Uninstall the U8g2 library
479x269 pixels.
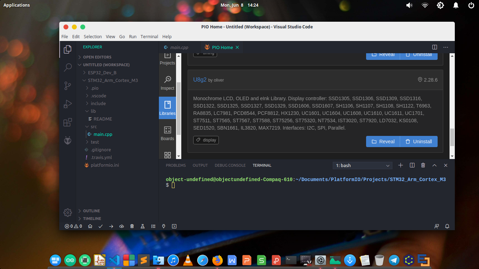click(419, 142)
